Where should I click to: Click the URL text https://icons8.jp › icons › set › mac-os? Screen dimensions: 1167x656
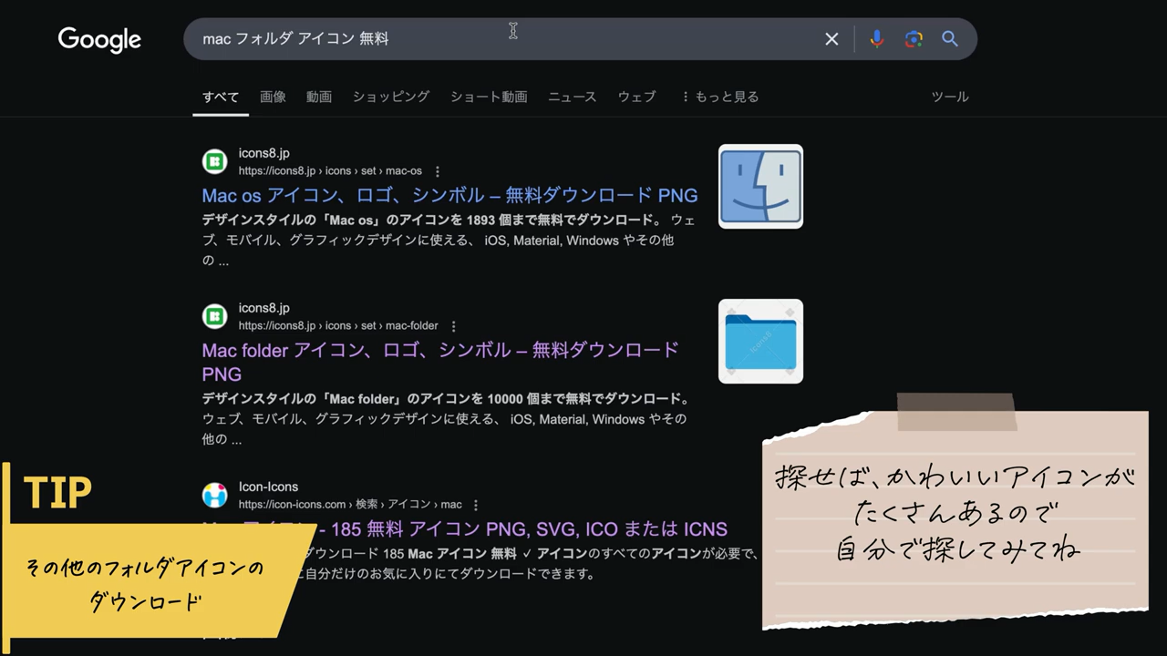[330, 171]
